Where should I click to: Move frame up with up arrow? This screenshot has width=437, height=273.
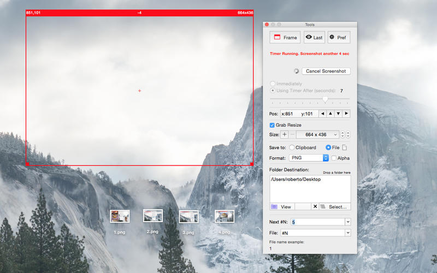330,114
